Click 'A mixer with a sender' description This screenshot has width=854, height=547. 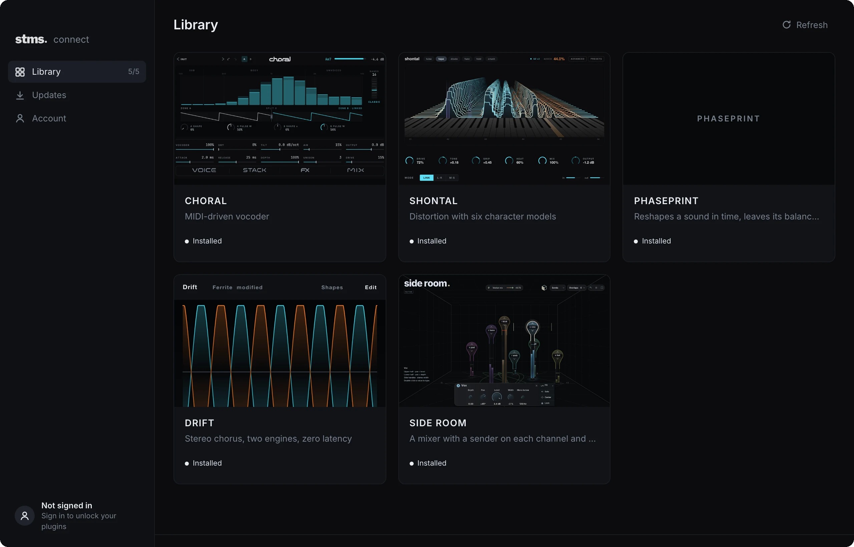coord(502,439)
